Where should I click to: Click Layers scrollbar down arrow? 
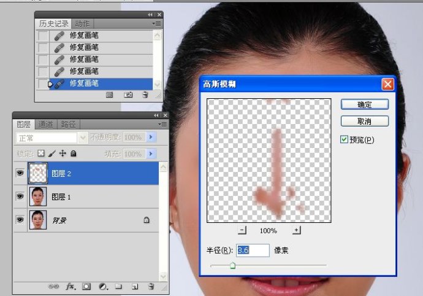(163, 276)
